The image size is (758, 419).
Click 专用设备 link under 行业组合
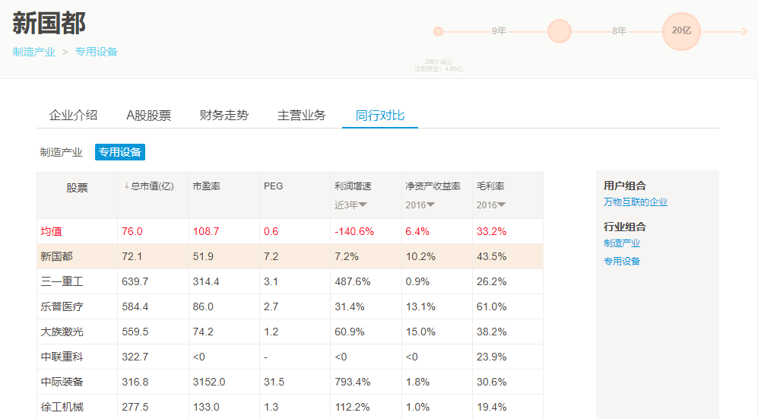click(622, 261)
